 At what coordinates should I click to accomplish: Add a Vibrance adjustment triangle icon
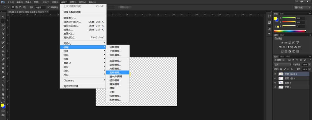298,42
